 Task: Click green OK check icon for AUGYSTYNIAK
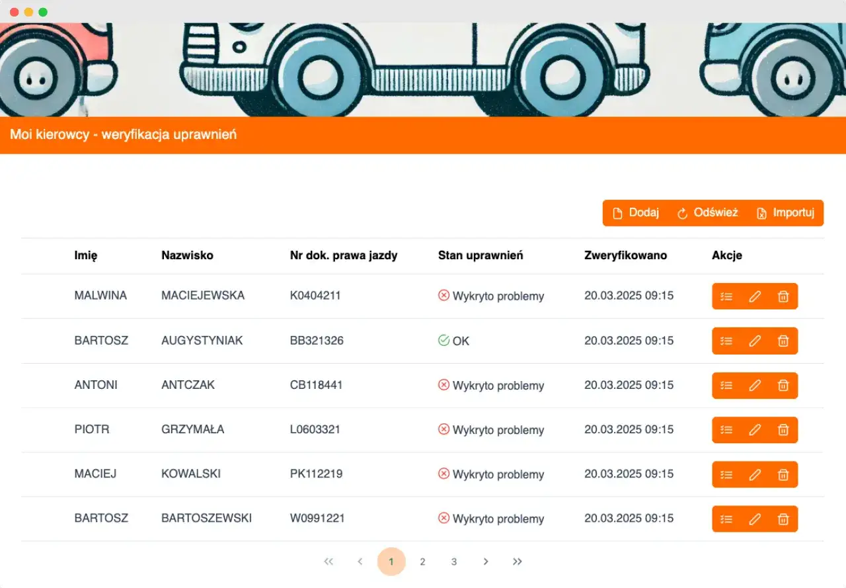443,340
